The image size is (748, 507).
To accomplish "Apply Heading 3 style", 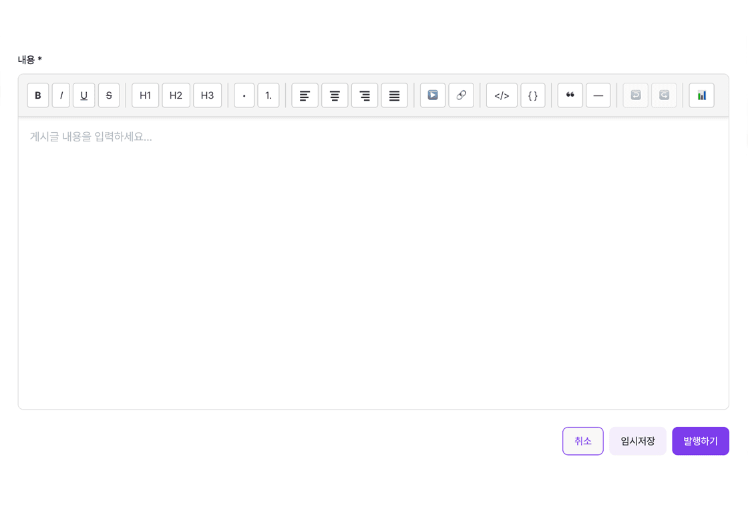I will coord(207,95).
